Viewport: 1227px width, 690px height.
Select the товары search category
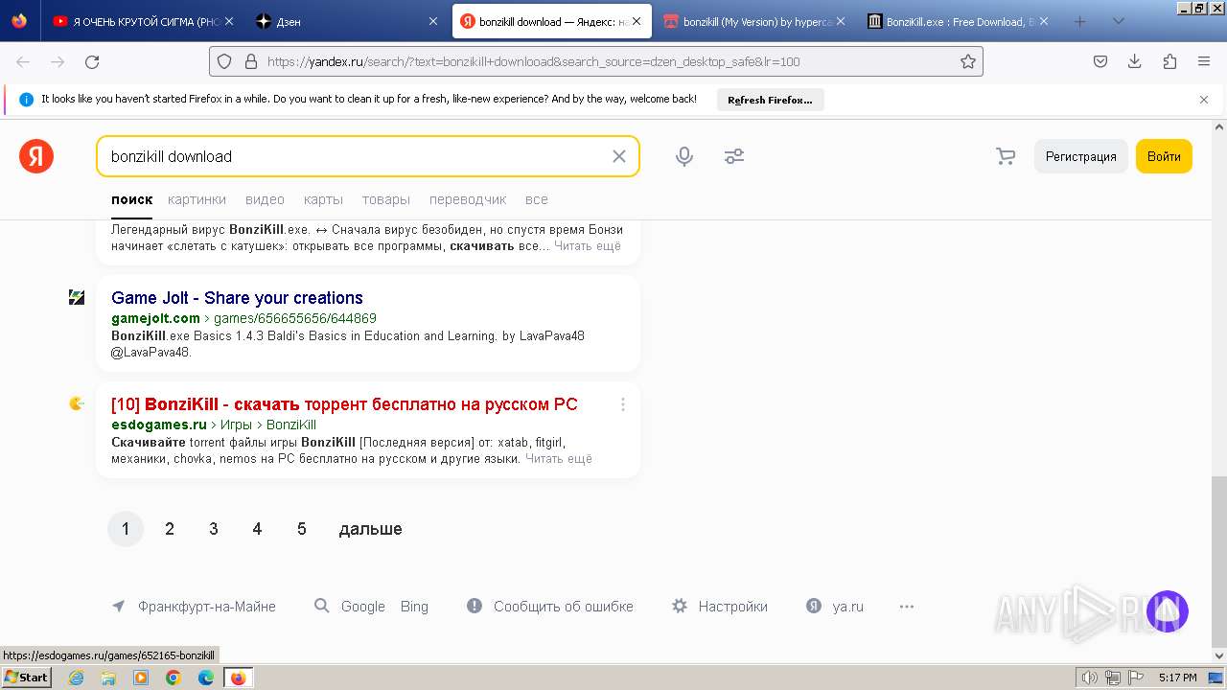coord(386,199)
